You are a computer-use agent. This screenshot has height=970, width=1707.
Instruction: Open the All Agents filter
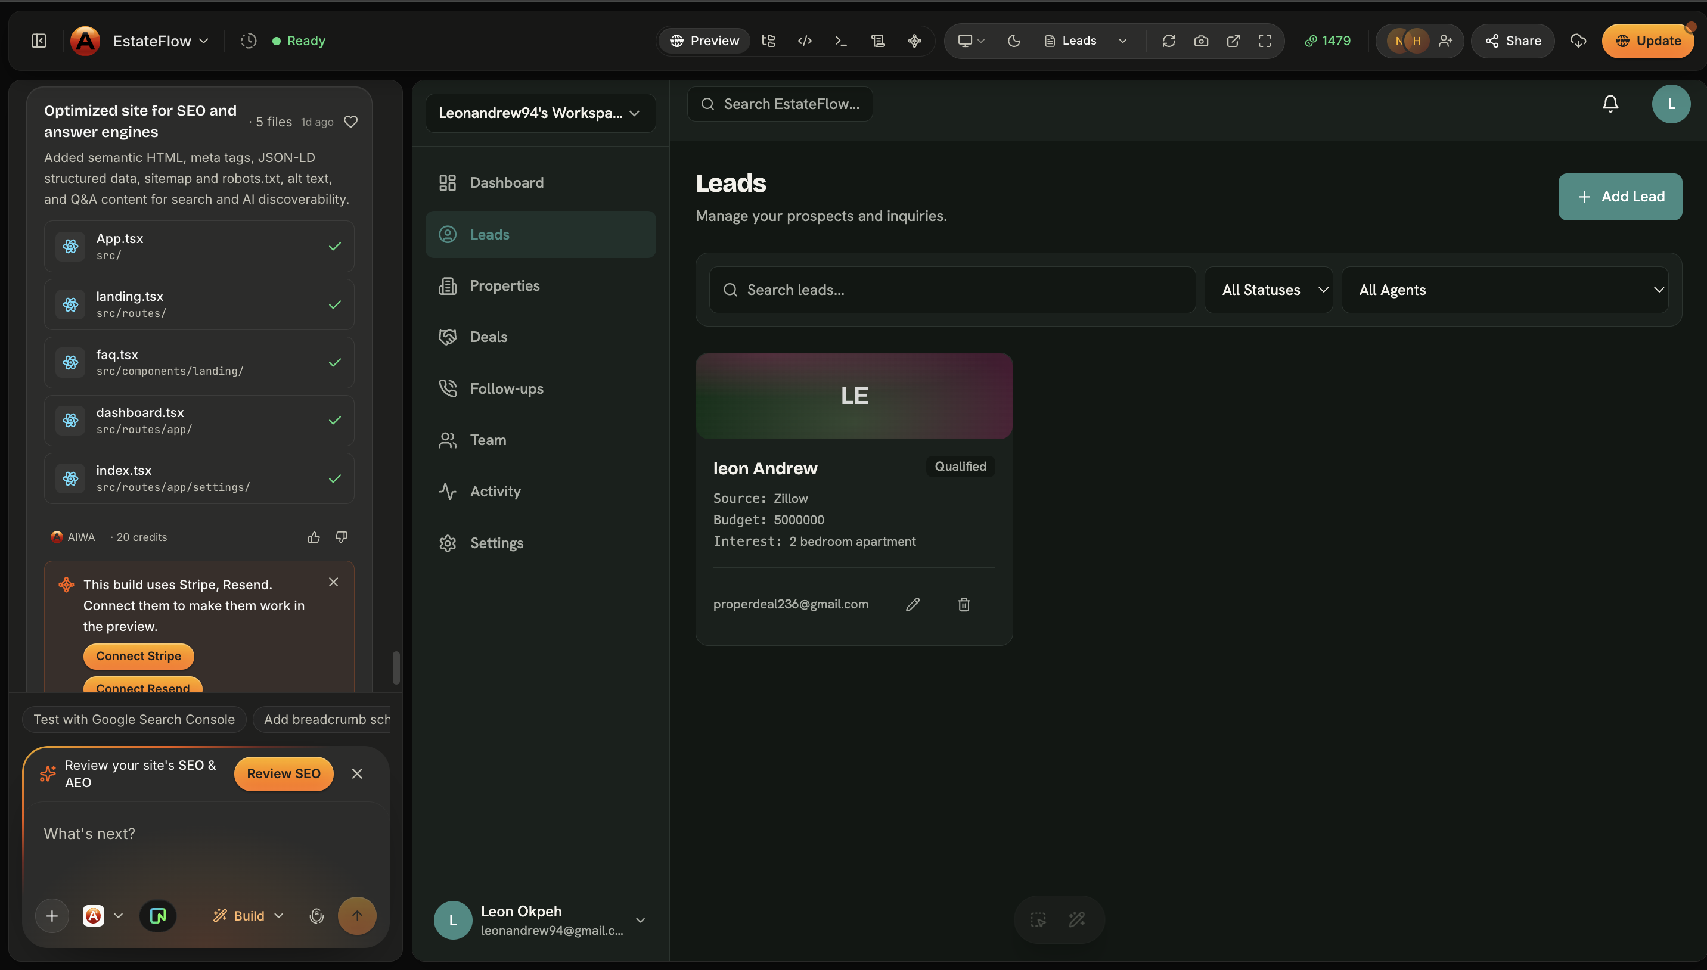[1505, 290]
